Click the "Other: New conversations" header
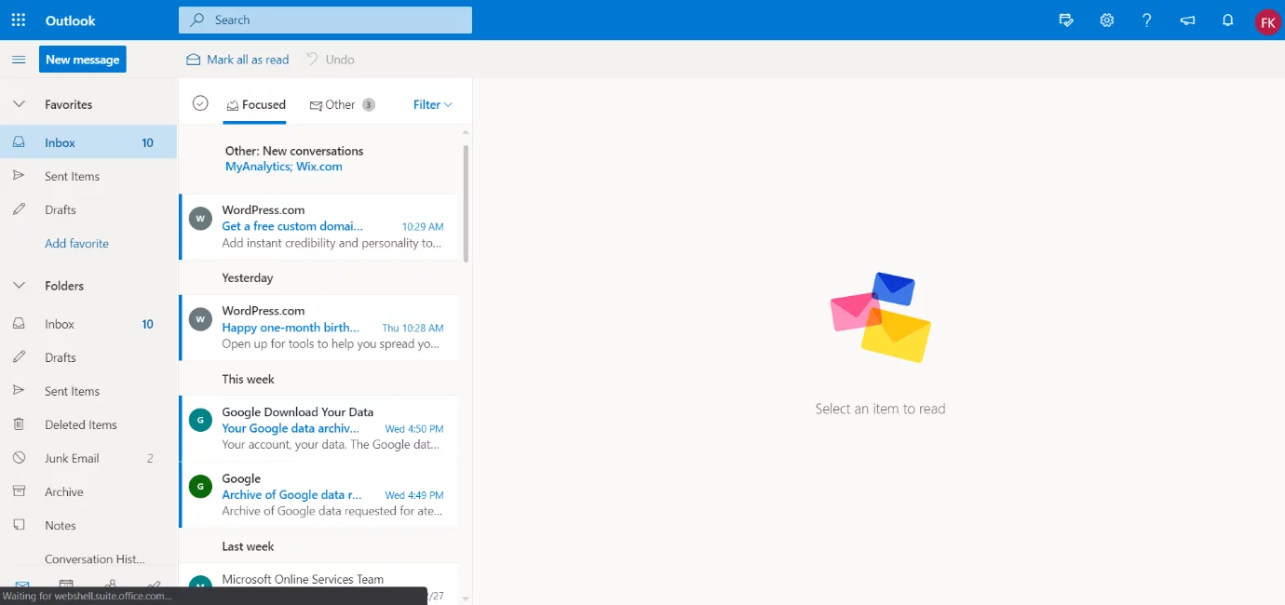The width and height of the screenshot is (1285, 605). pyautogui.click(x=294, y=151)
